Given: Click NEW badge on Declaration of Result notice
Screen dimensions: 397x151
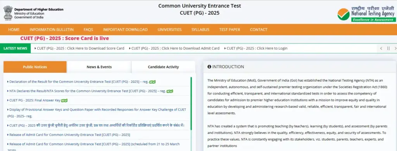Looking at the screenshot, I should coord(152,82).
